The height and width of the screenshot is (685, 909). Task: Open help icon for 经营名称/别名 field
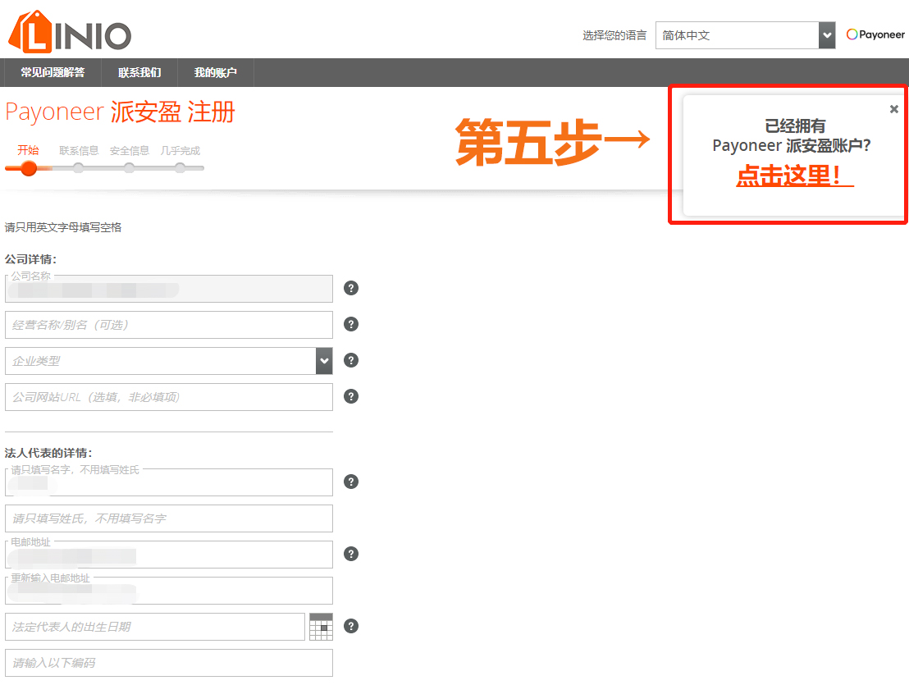pos(351,324)
